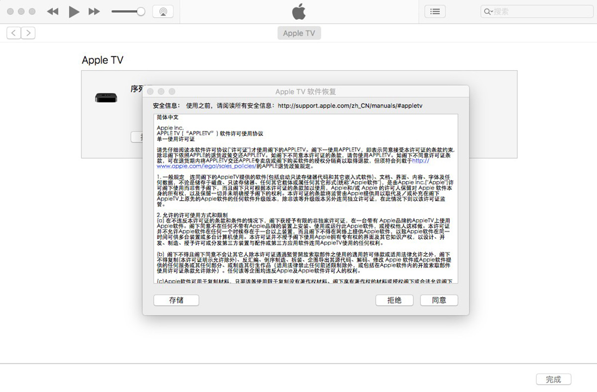This screenshot has width=597, height=392.
Task: Click the Apple Inc. line in the license
Action: [x=170, y=128]
